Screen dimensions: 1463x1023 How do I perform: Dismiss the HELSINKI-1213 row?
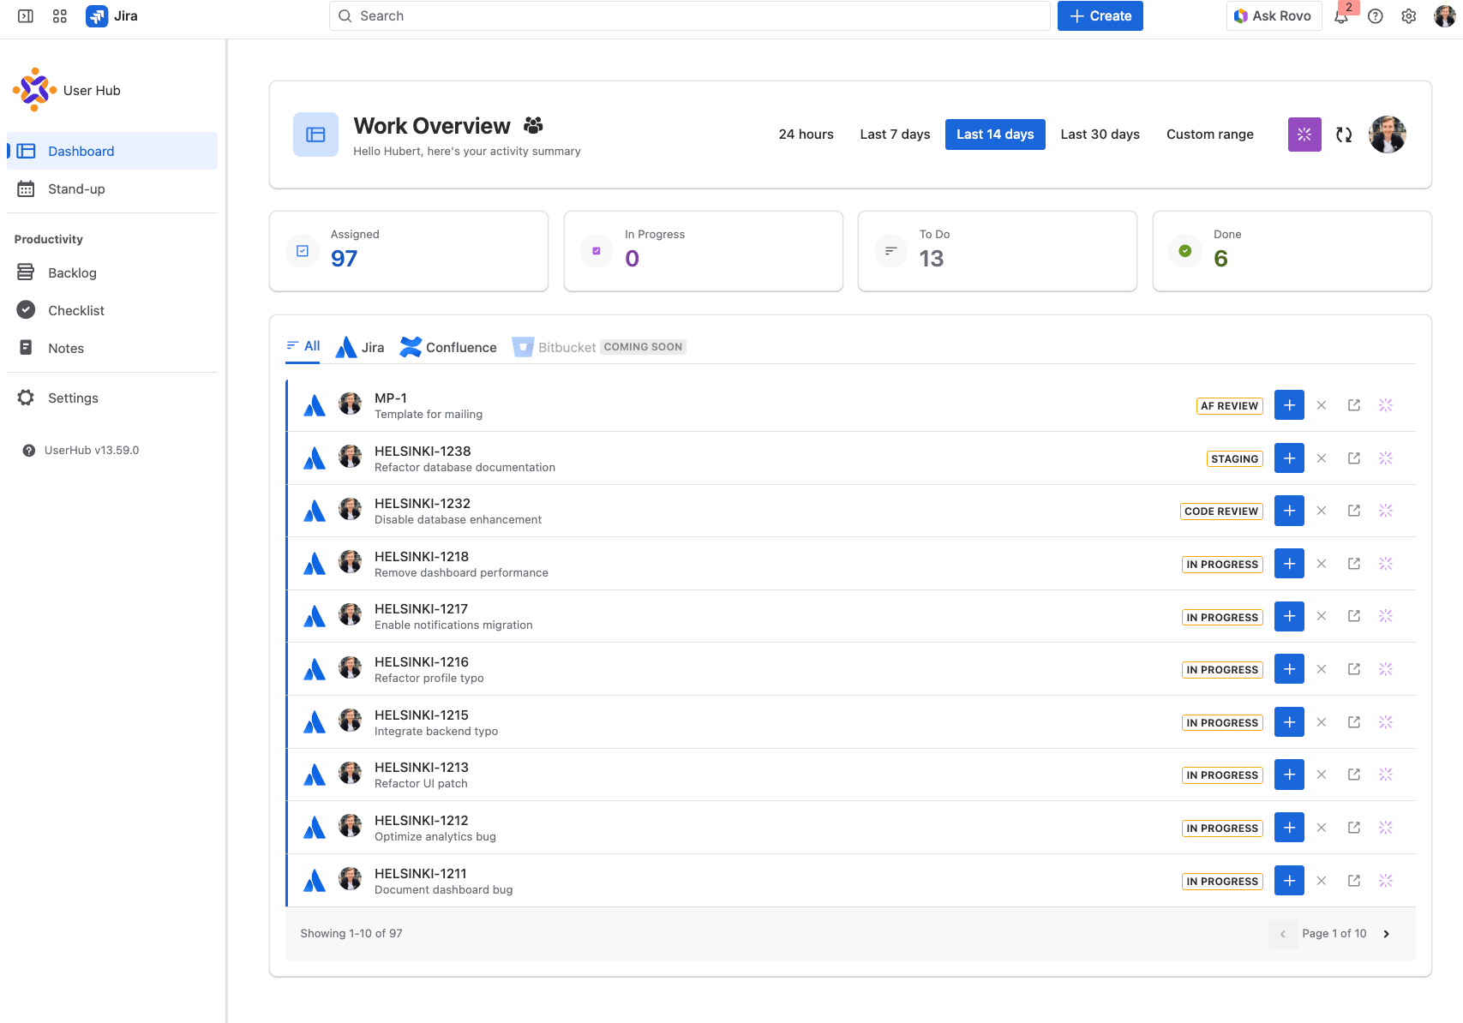1322,775
